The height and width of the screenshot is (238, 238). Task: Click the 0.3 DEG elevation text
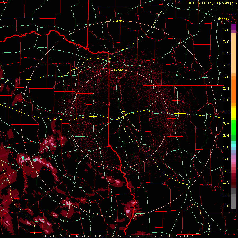coord(131,236)
